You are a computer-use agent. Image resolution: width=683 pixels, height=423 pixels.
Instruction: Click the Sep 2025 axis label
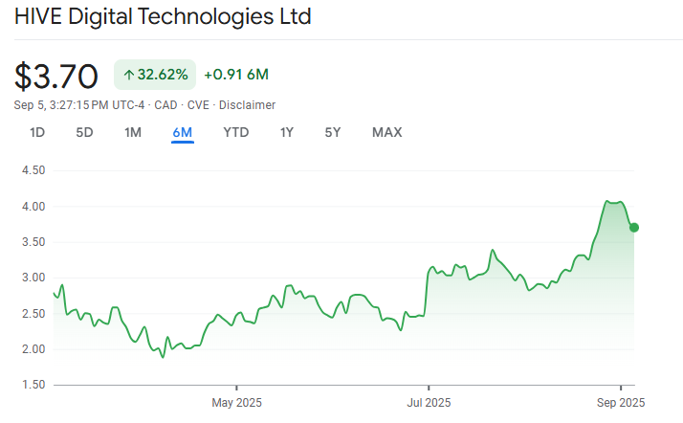point(621,403)
